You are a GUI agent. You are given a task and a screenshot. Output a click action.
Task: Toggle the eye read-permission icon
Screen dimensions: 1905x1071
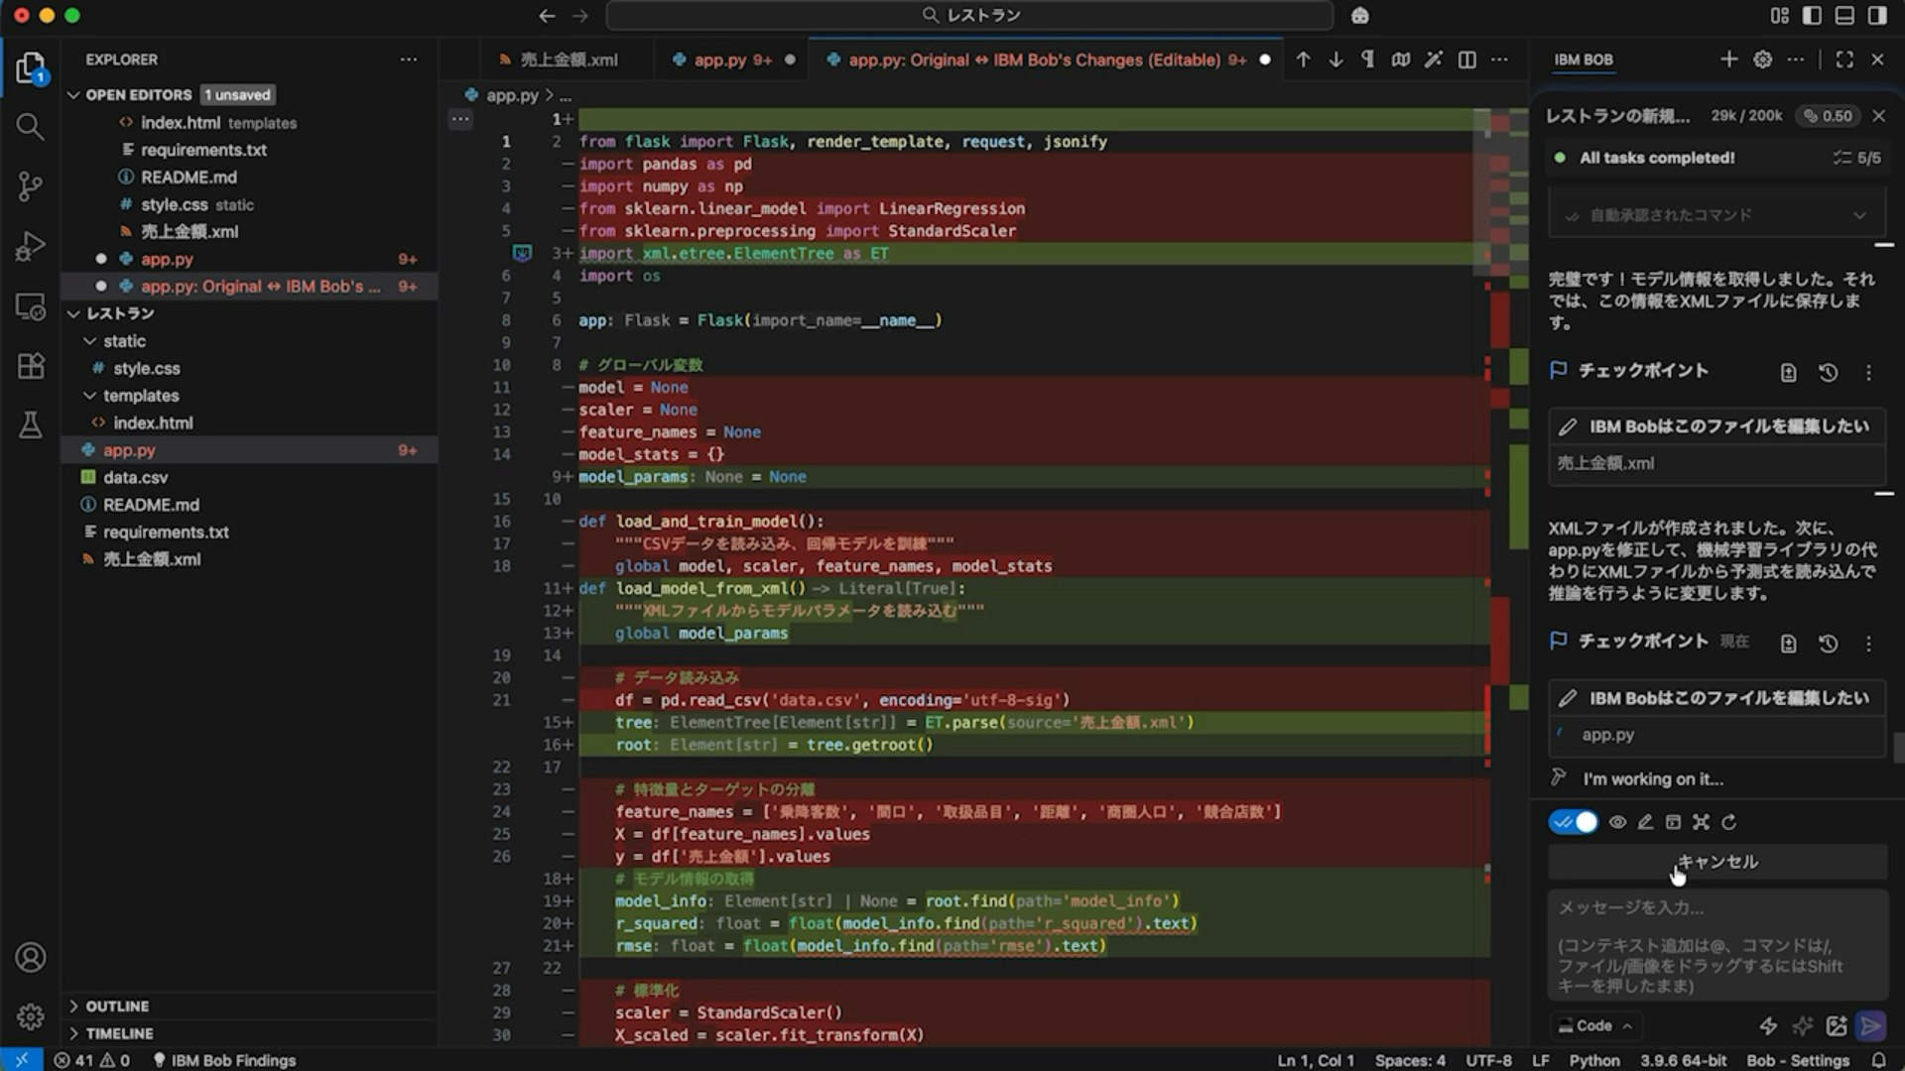1617,822
